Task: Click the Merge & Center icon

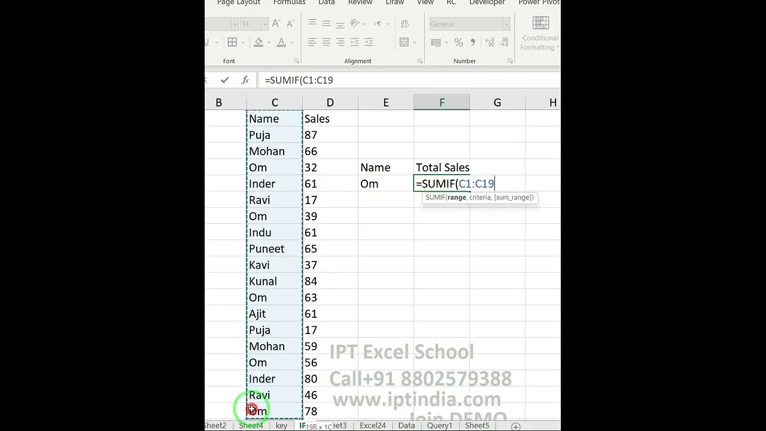Action: point(404,42)
